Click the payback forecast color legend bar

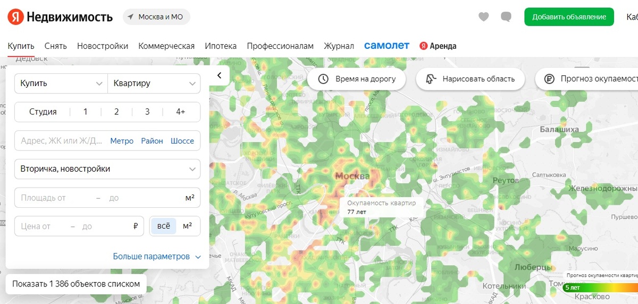point(600,288)
